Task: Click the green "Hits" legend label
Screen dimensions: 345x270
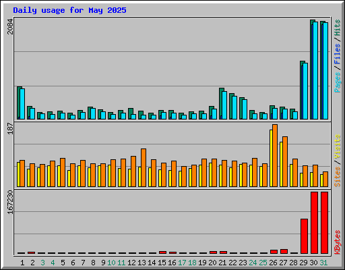Action: [x=337, y=28]
